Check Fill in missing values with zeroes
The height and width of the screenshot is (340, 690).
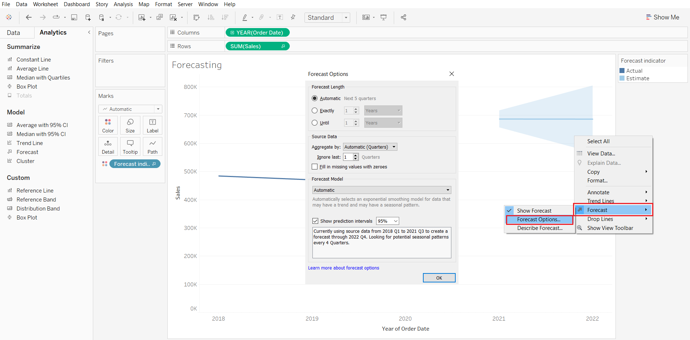click(315, 167)
